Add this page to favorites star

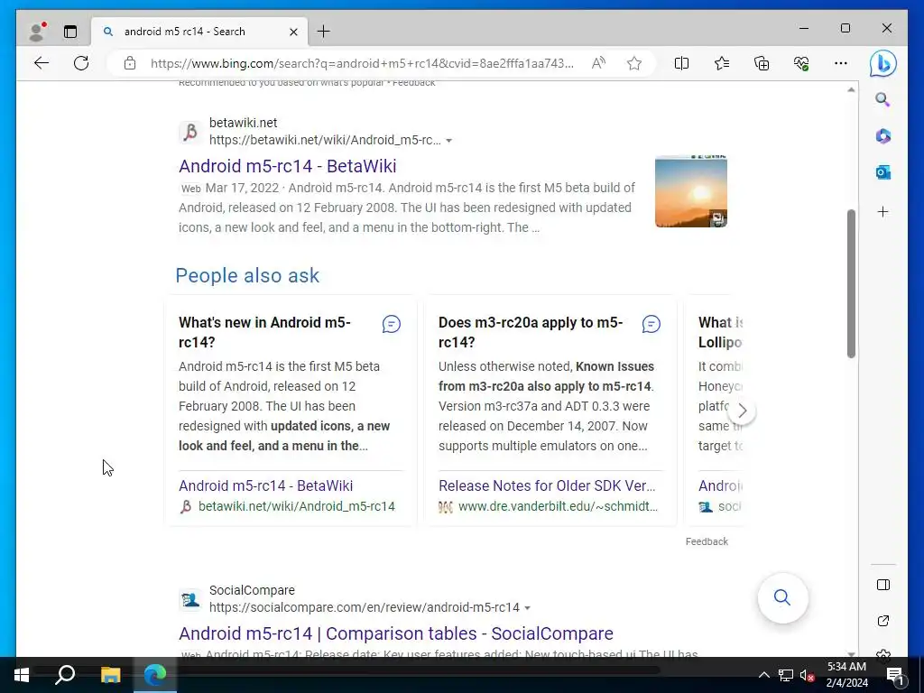tap(634, 63)
